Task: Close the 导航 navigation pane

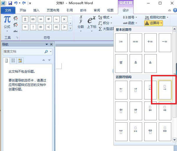Action: 51,44
